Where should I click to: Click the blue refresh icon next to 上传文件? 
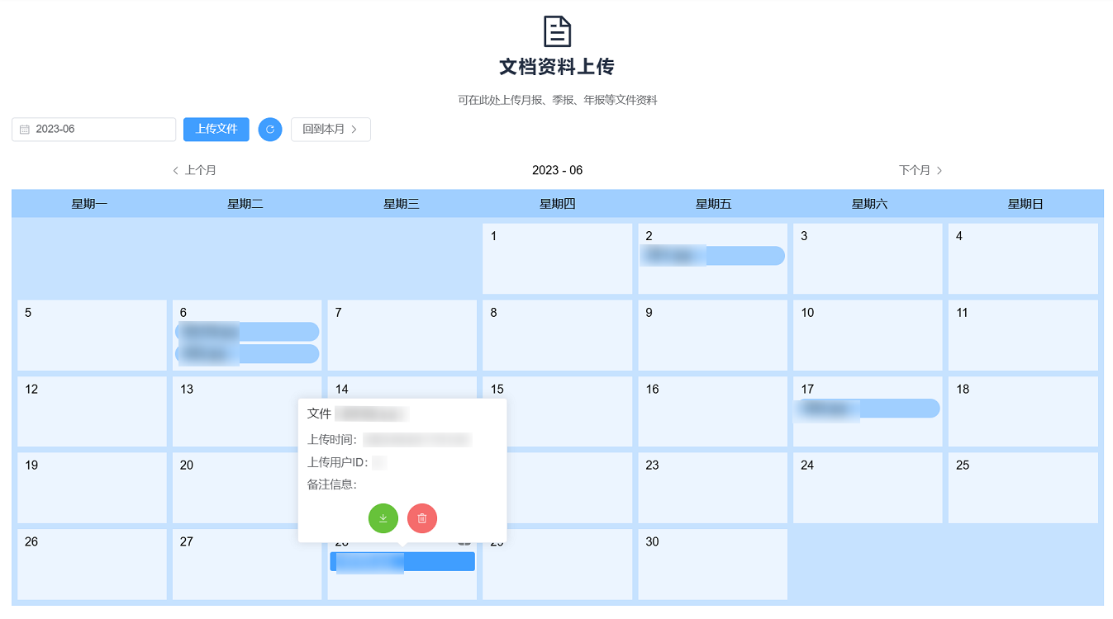[270, 130]
